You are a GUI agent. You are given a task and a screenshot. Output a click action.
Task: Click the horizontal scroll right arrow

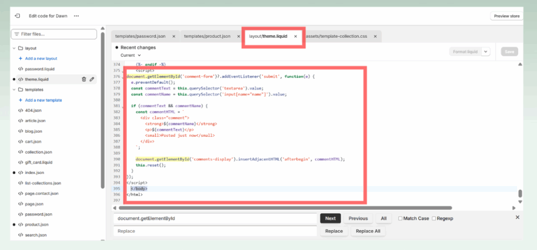[514, 208]
